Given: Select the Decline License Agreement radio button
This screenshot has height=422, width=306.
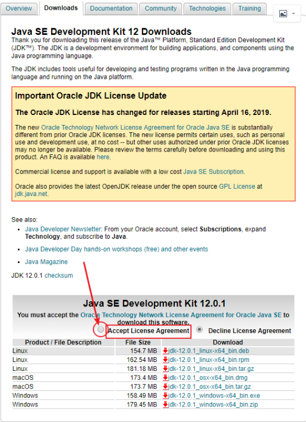Looking at the screenshot, I should (x=200, y=329).
